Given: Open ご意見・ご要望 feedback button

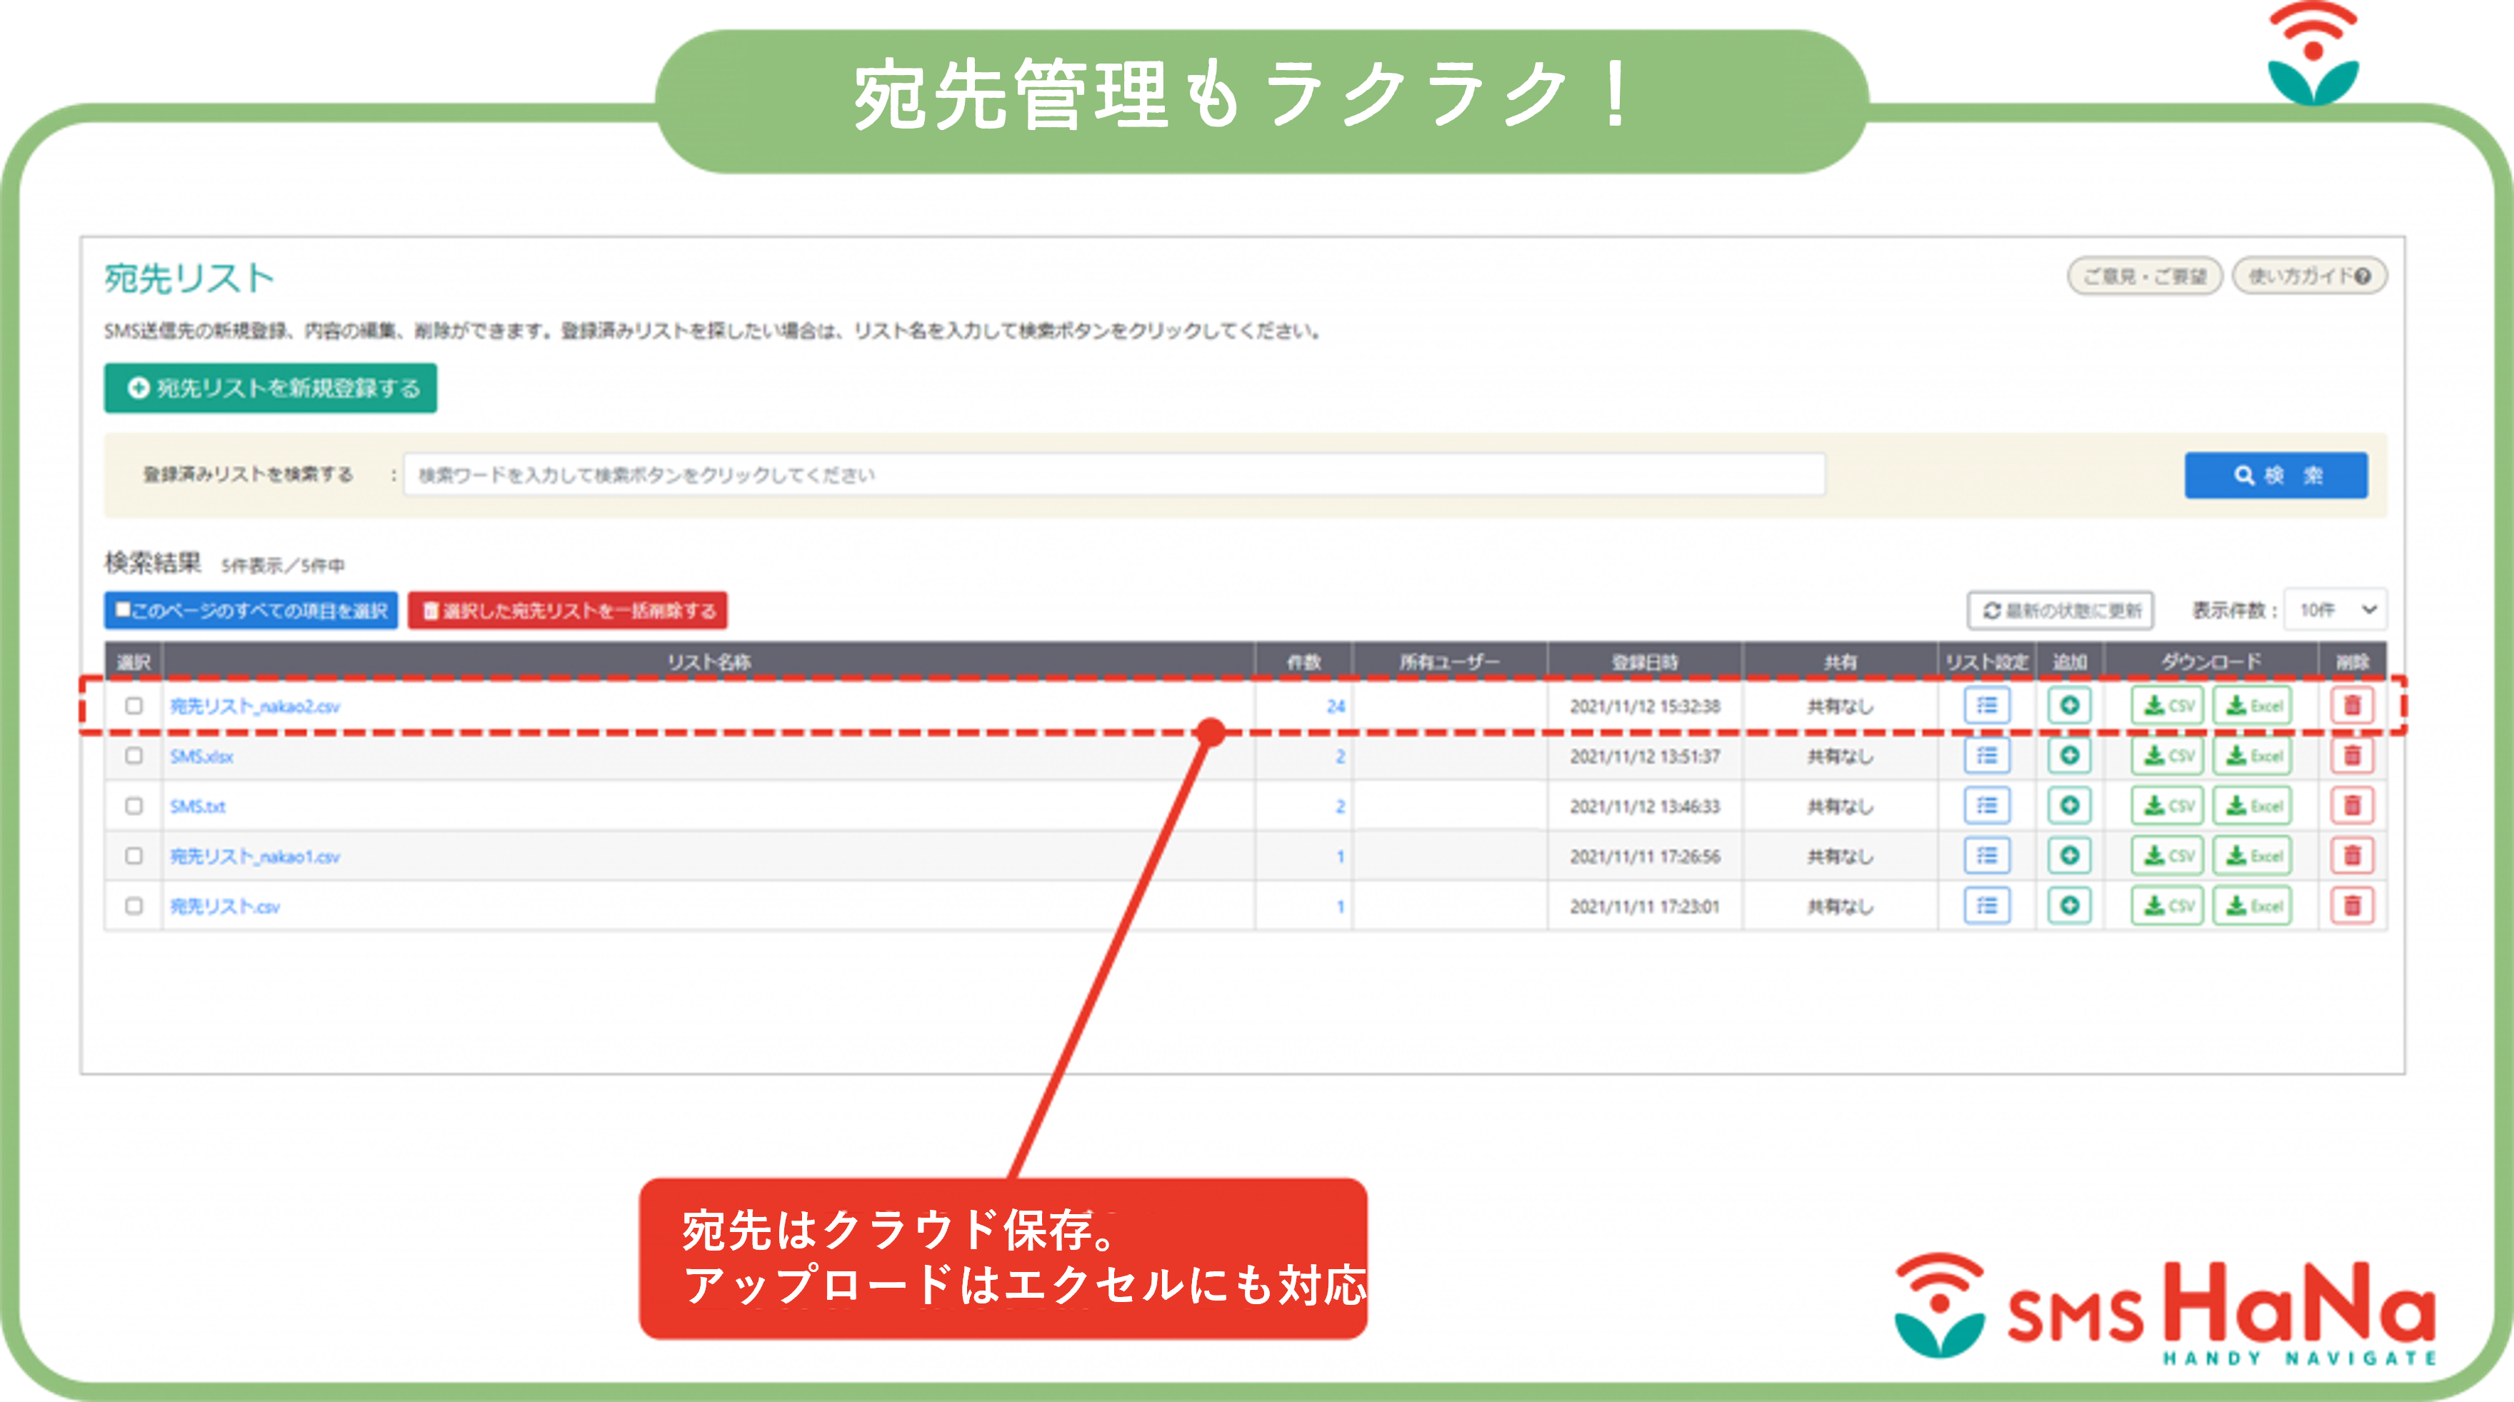Looking at the screenshot, I should click(2144, 276).
